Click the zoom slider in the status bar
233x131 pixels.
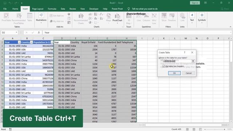point(214,130)
